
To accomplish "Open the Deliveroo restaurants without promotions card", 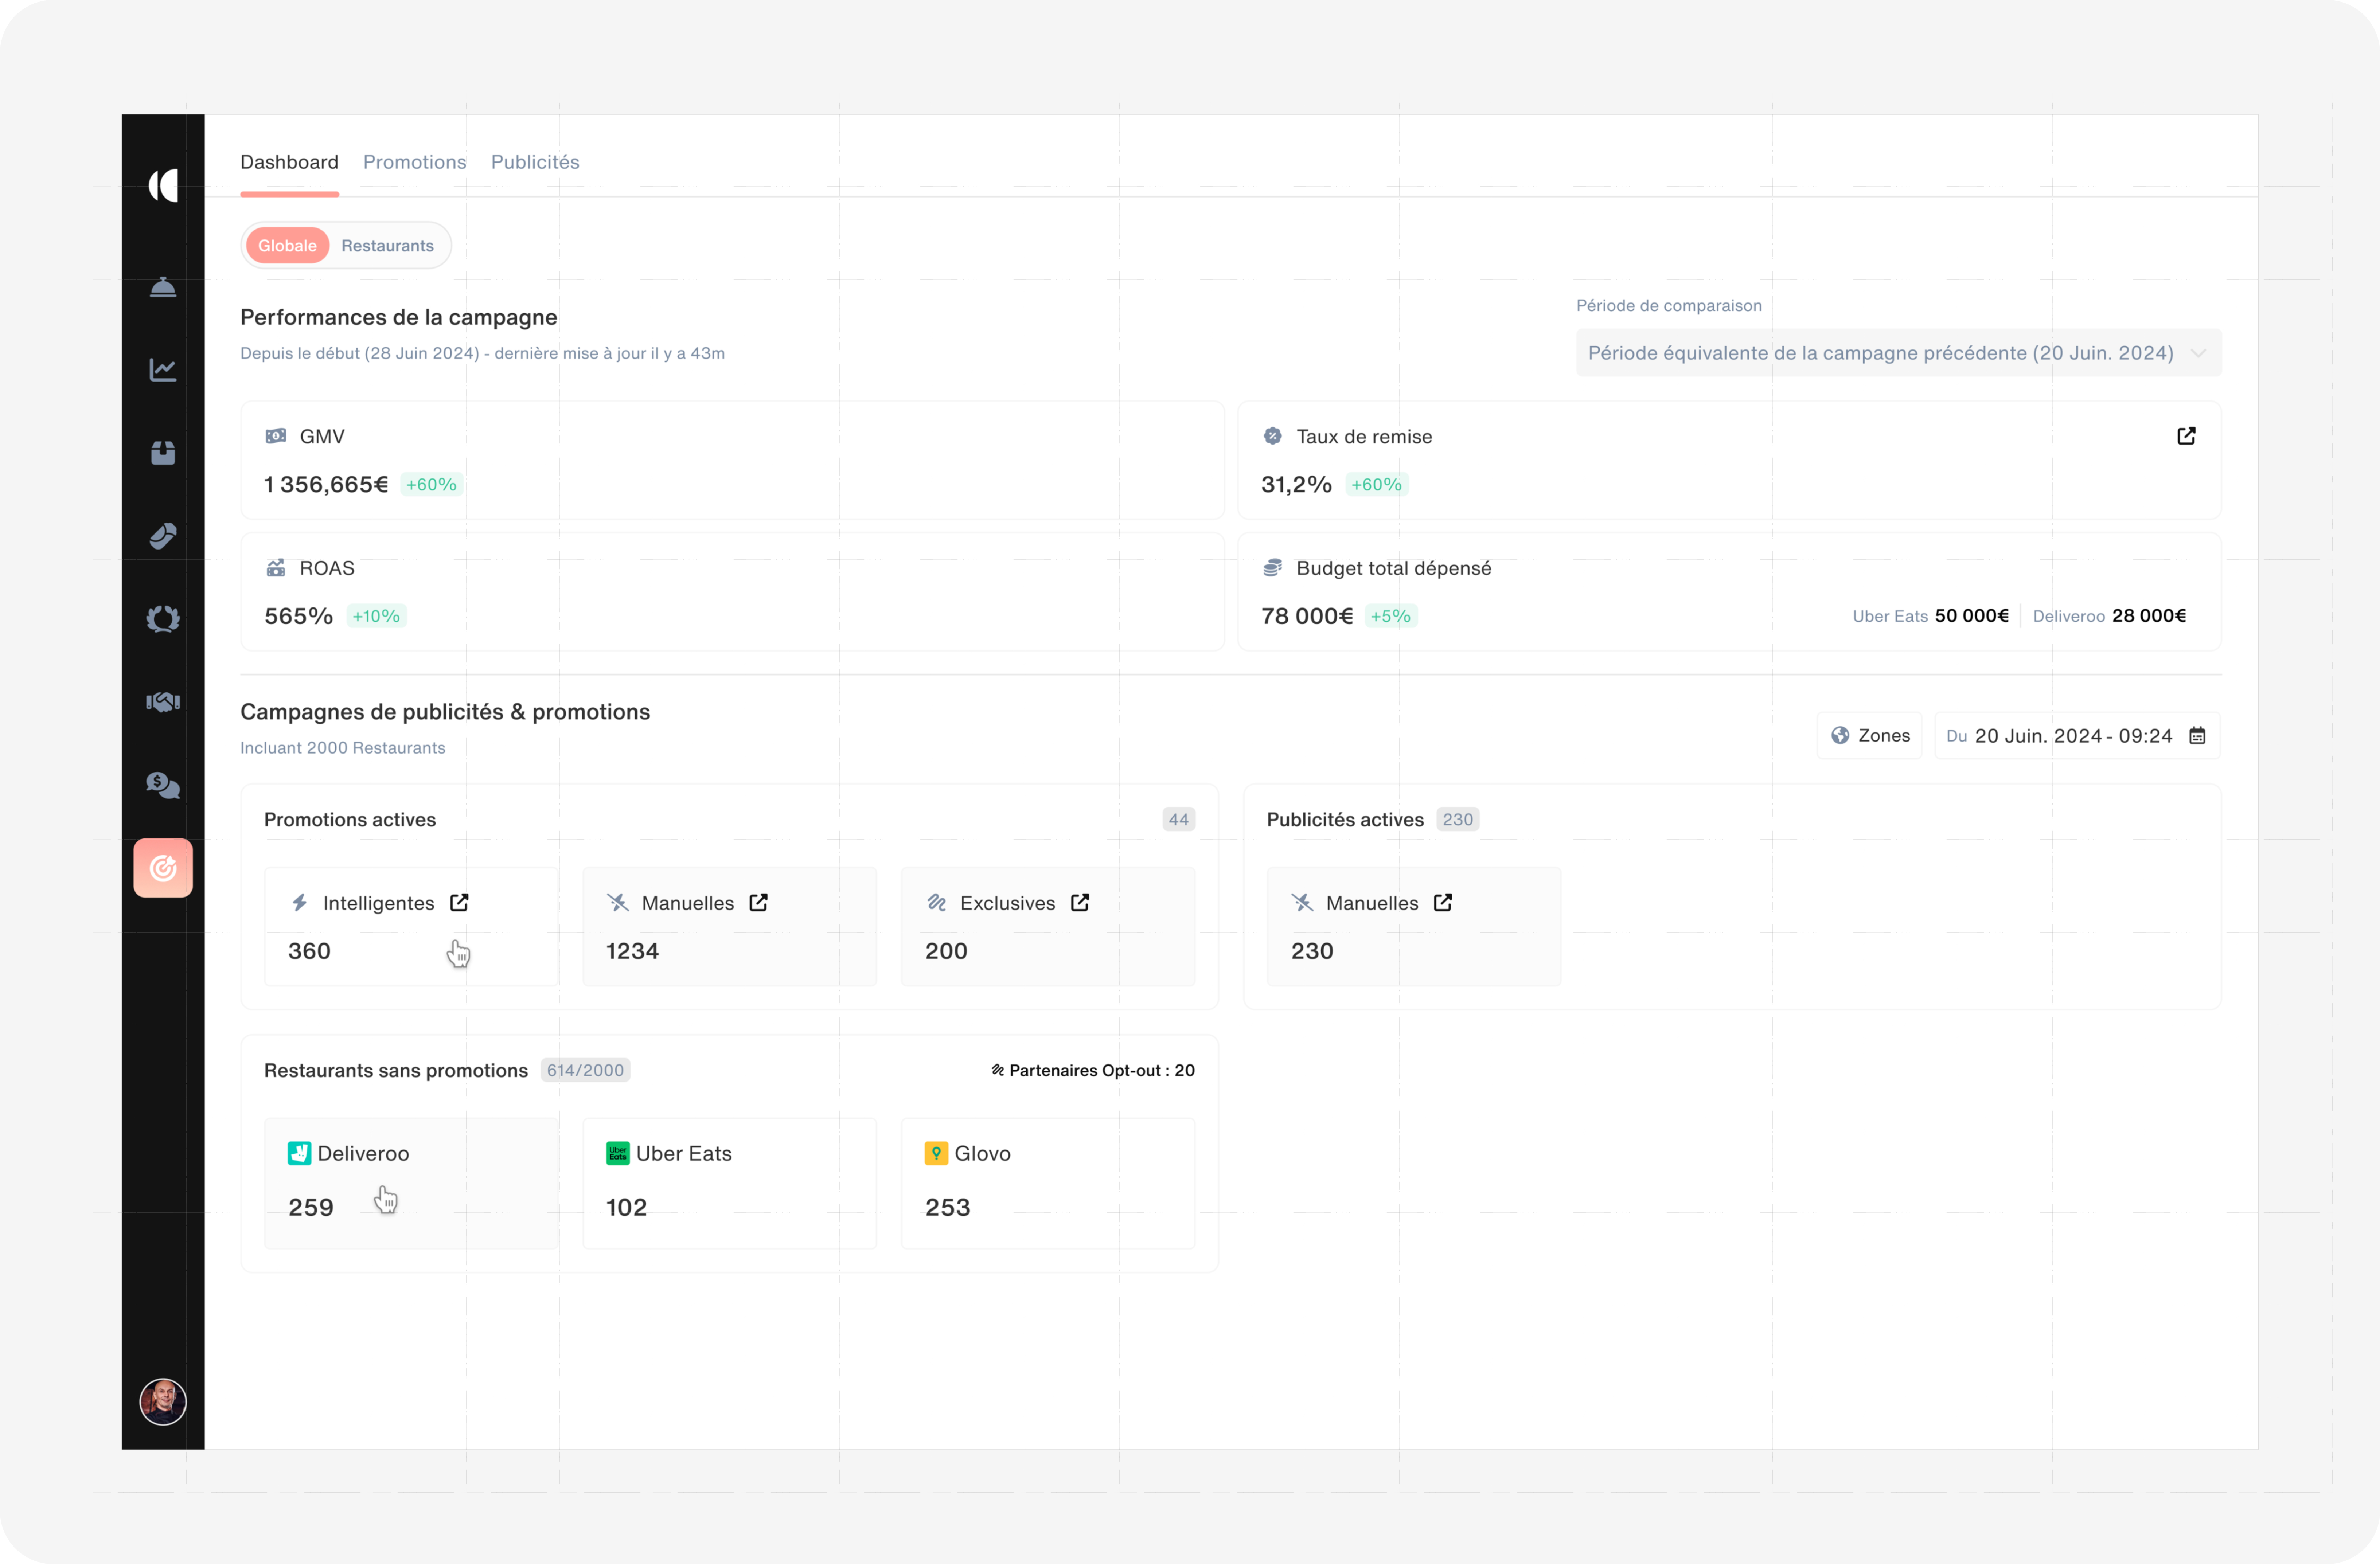I will 411,1183.
